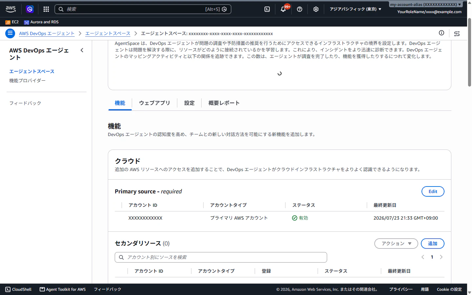The height and width of the screenshot is (295, 472).
Task: Click the エージェントスペース breadcrumb link
Action: pos(108,33)
